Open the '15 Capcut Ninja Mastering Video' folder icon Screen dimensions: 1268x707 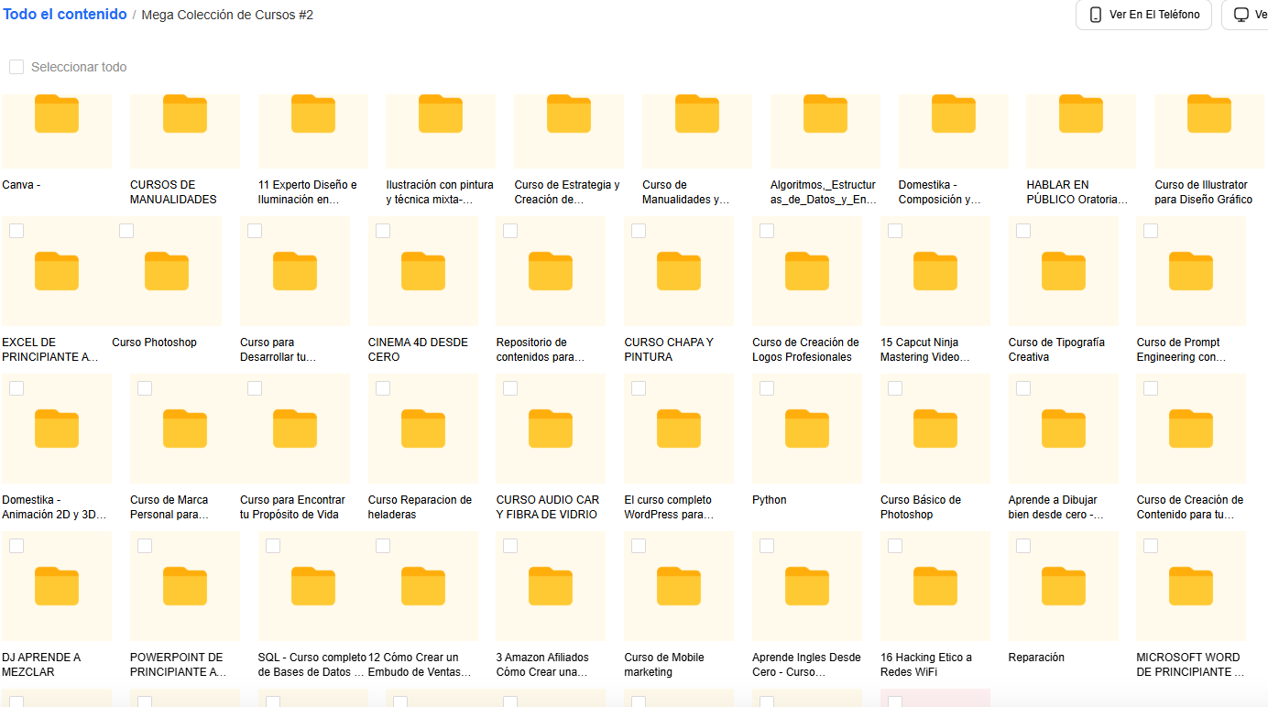pos(935,271)
